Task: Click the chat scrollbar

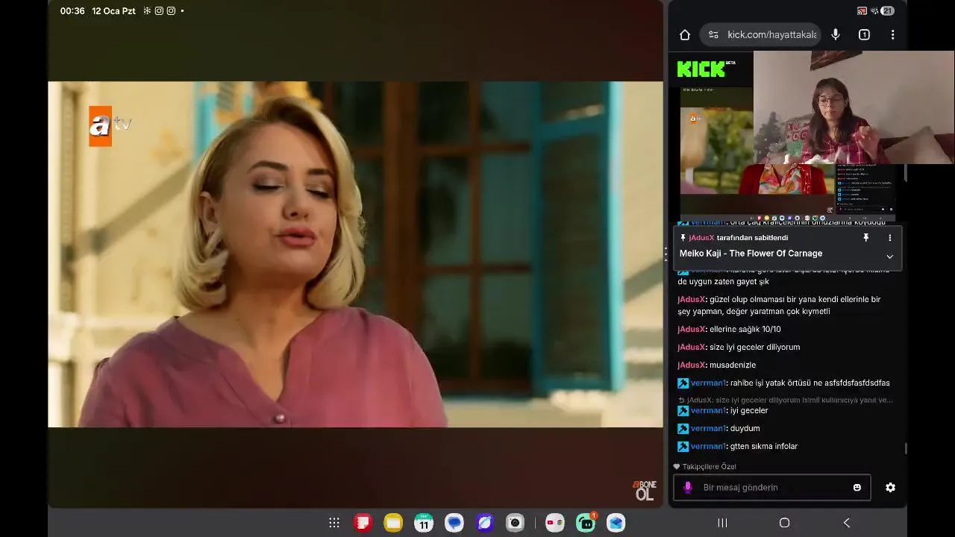Action: coord(906,447)
